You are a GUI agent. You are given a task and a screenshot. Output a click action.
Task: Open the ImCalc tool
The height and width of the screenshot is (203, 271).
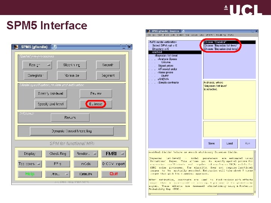coord(86,164)
